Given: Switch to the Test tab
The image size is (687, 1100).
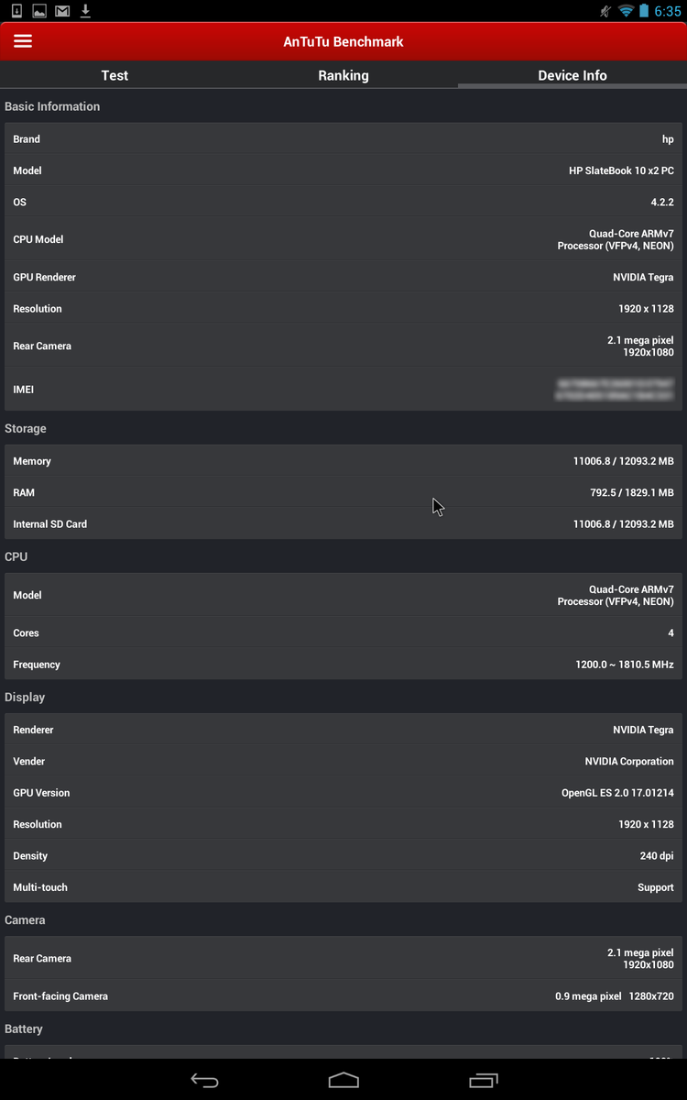Looking at the screenshot, I should point(114,75).
